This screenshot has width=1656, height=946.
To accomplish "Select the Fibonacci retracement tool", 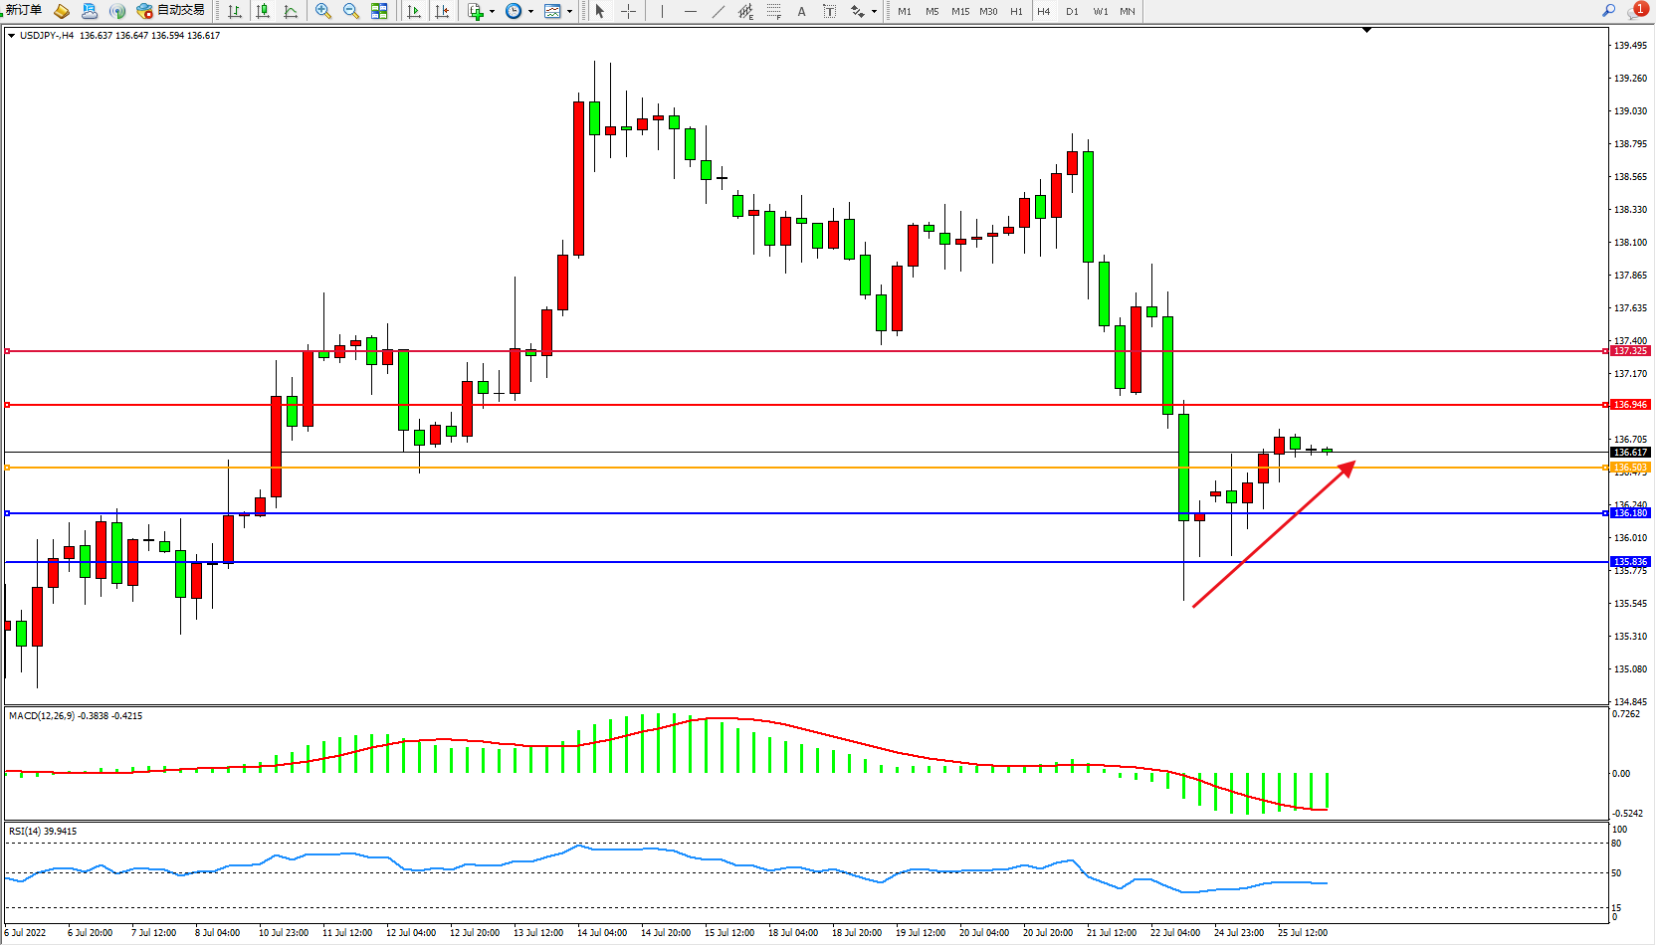I will click(773, 12).
